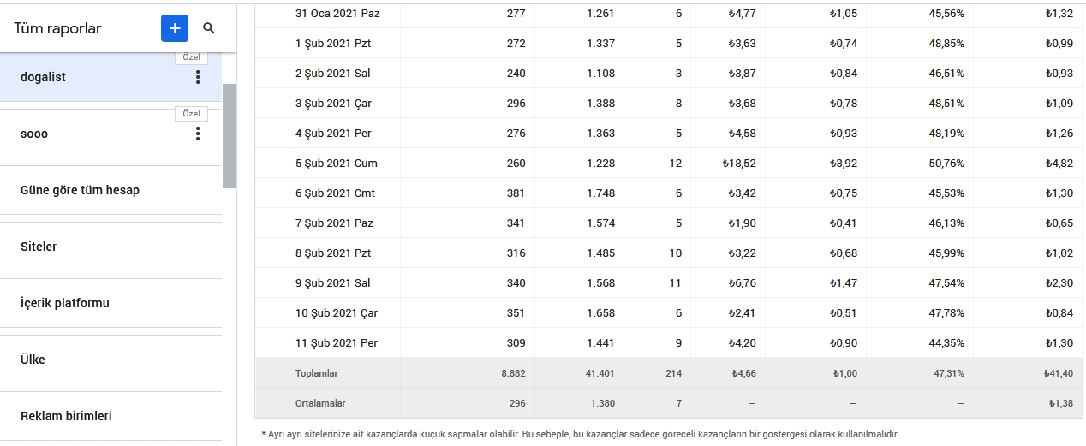Select the 11 Şub 2021 Per date
The width and height of the screenshot is (1086, 446).
click(x=337, y=343)
